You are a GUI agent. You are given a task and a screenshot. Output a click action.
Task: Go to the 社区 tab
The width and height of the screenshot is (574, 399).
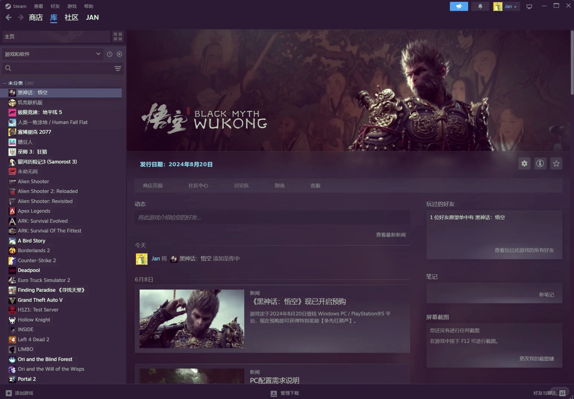tap(71, 17)
